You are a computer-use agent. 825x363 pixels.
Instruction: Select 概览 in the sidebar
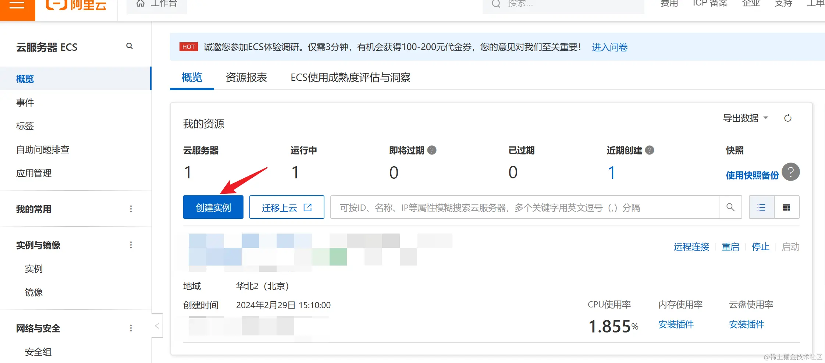pos(75,79)
